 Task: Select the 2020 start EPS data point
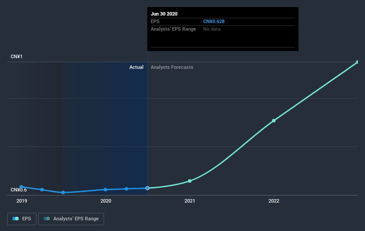click(105, 190)
